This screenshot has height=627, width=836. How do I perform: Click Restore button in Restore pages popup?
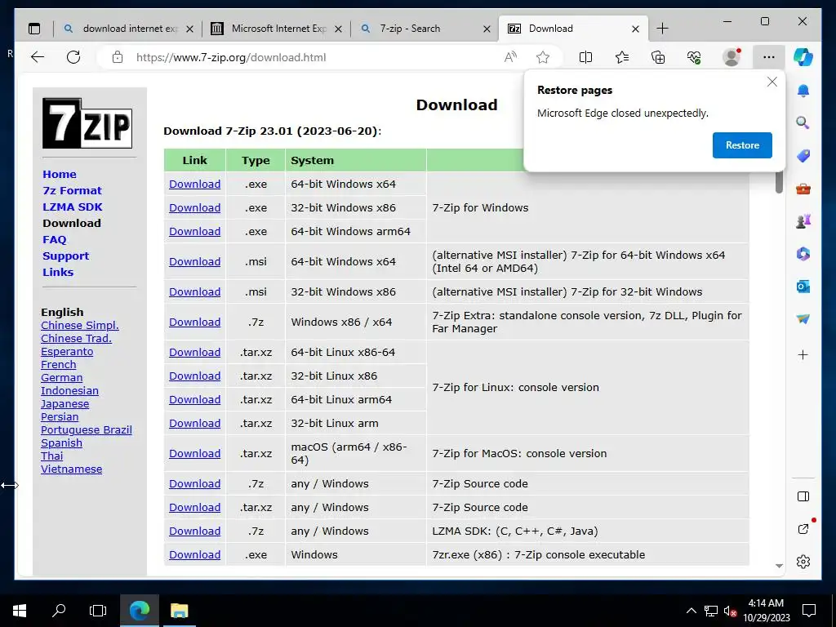pos(742,145)
